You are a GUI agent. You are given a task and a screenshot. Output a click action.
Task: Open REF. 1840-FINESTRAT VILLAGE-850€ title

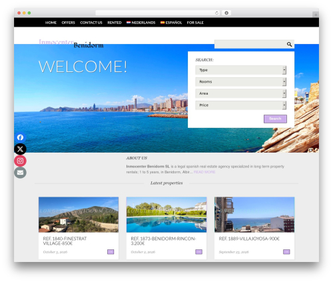[x=65, y=241]
